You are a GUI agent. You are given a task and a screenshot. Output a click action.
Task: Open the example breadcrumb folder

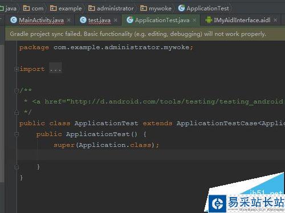pos(66,9)
